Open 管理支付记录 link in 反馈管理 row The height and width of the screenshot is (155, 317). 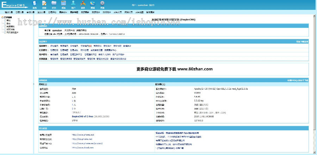coord(102,59)
